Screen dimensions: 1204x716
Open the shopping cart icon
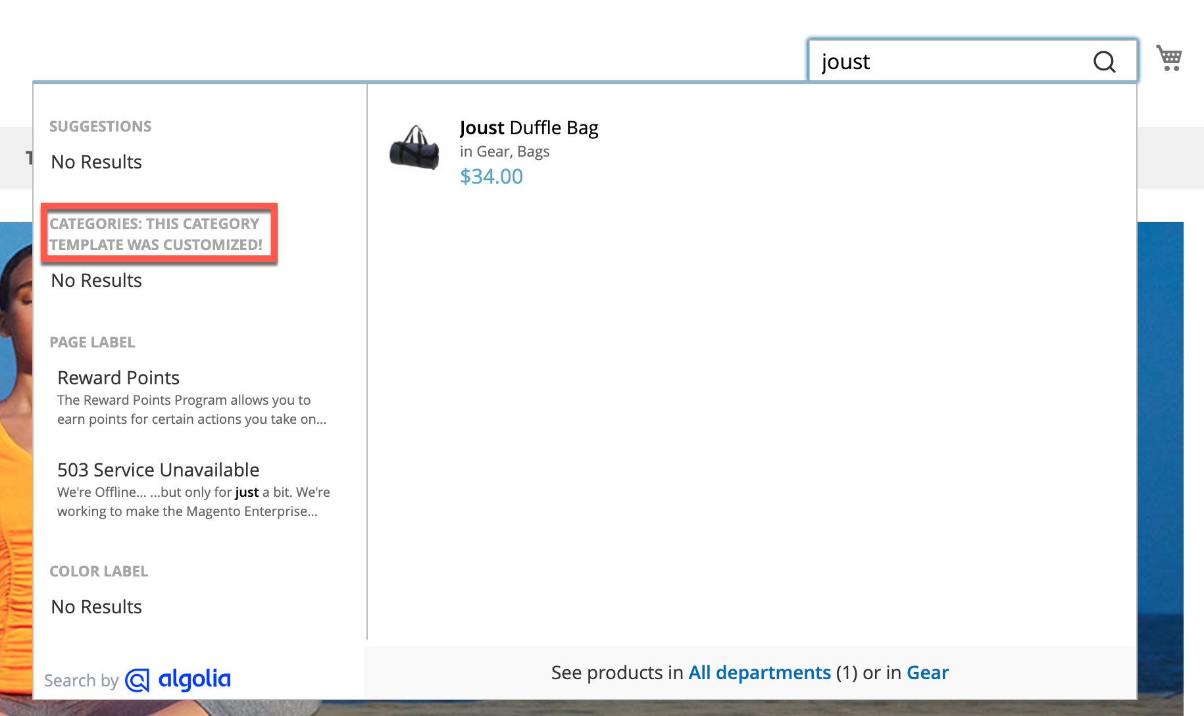click(x=1170, y=59)
